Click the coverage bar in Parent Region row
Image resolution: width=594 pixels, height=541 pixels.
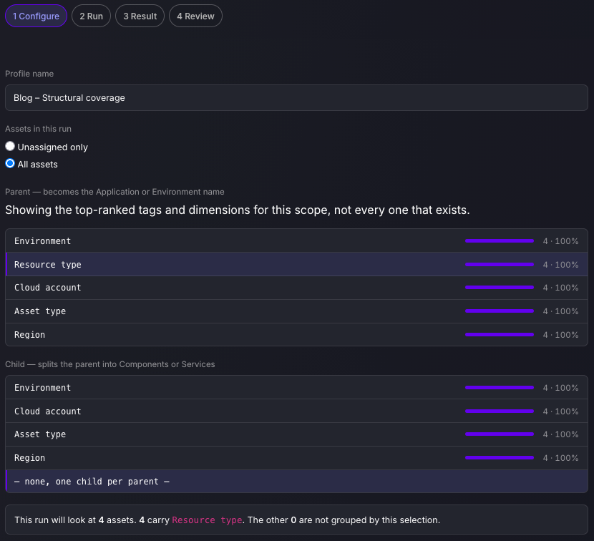click(x=500, y=334)
